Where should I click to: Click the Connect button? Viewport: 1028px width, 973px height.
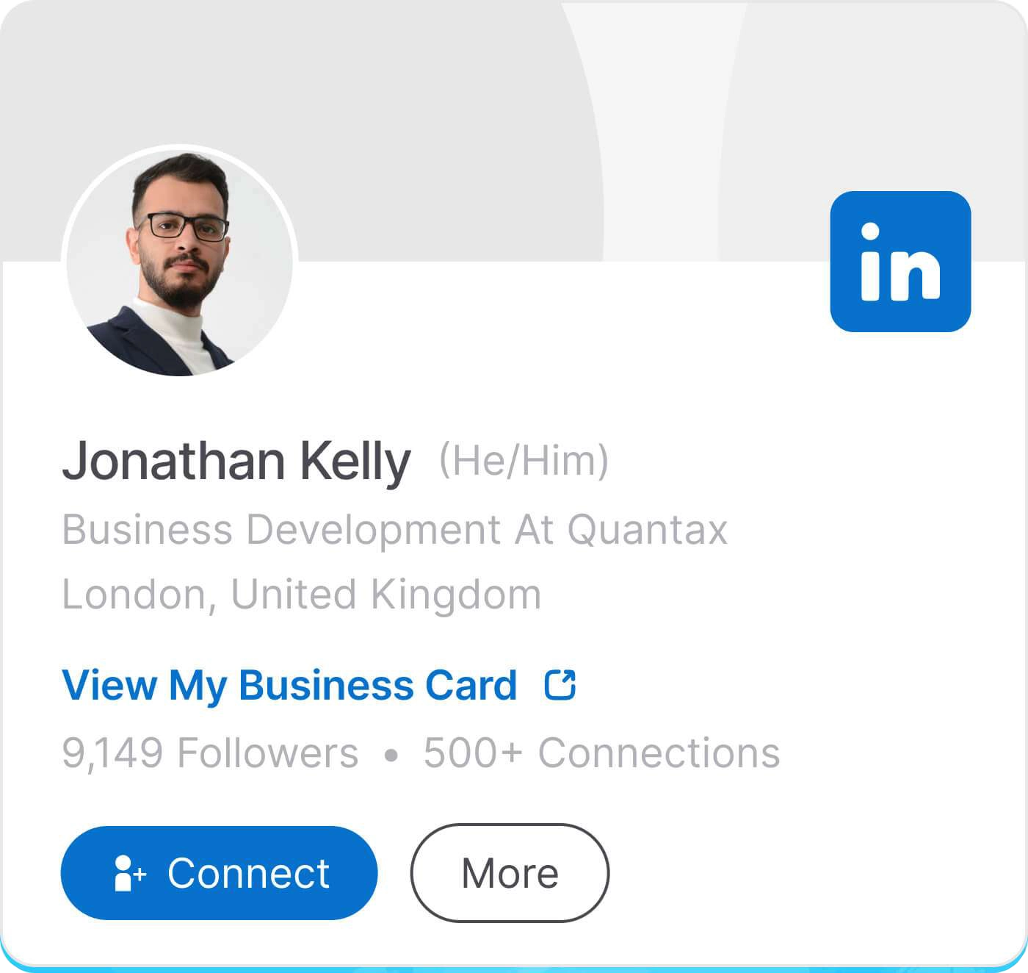(218, 873)
